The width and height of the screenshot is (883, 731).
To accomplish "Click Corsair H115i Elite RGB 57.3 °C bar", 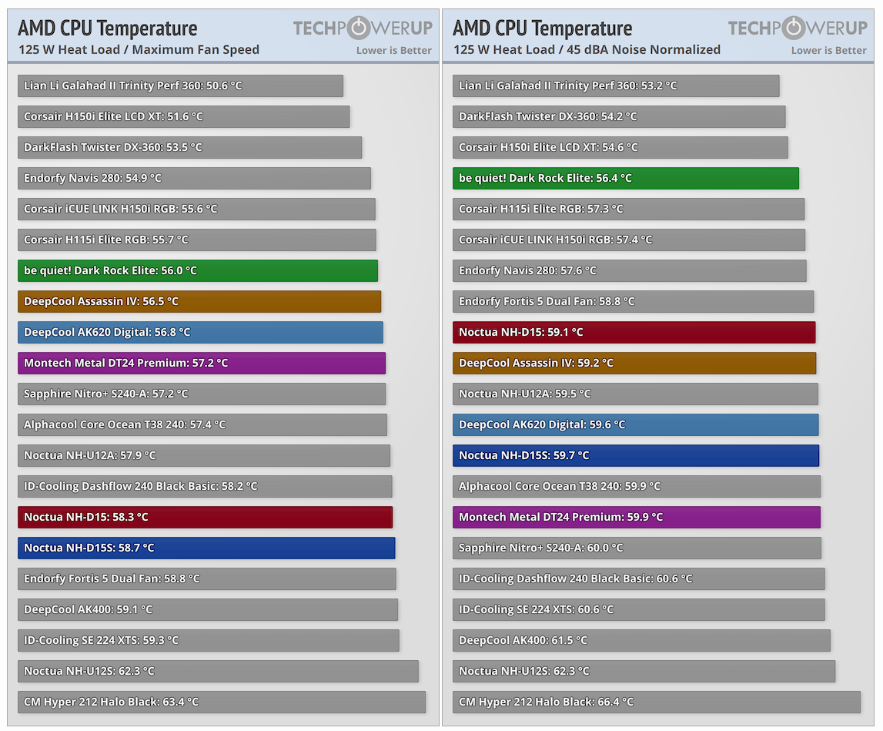I will [628, 209].
